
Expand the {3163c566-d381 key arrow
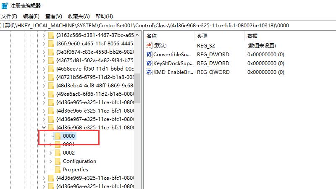click(x=44, y=35)
